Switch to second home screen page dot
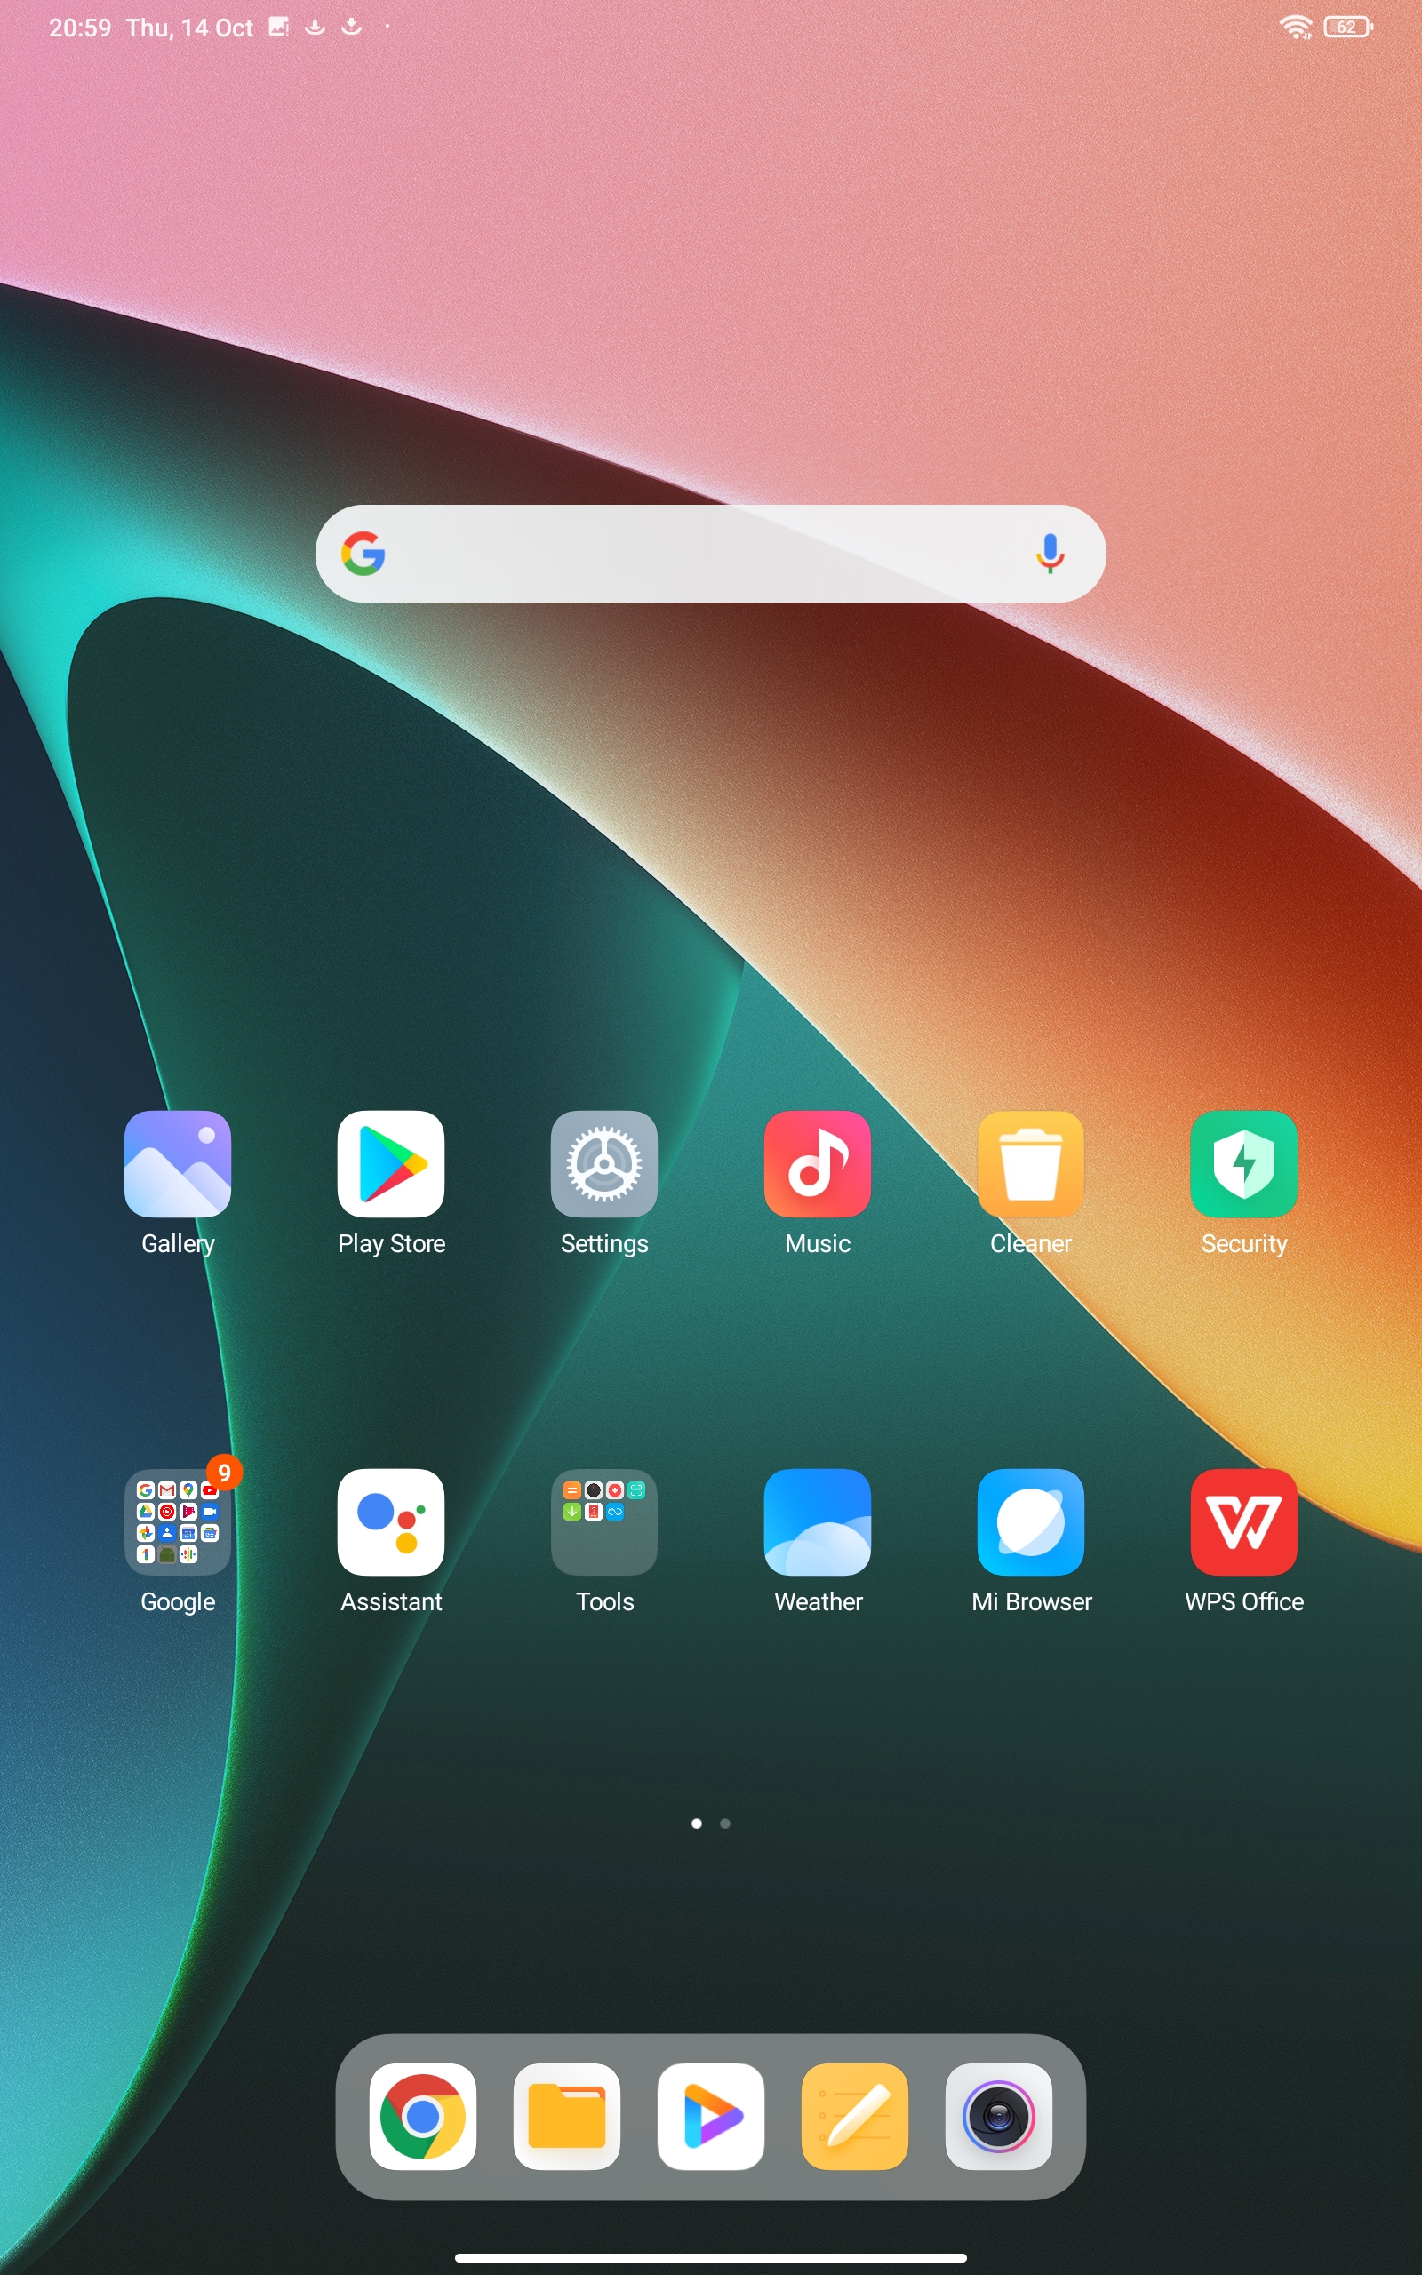 725,1824
